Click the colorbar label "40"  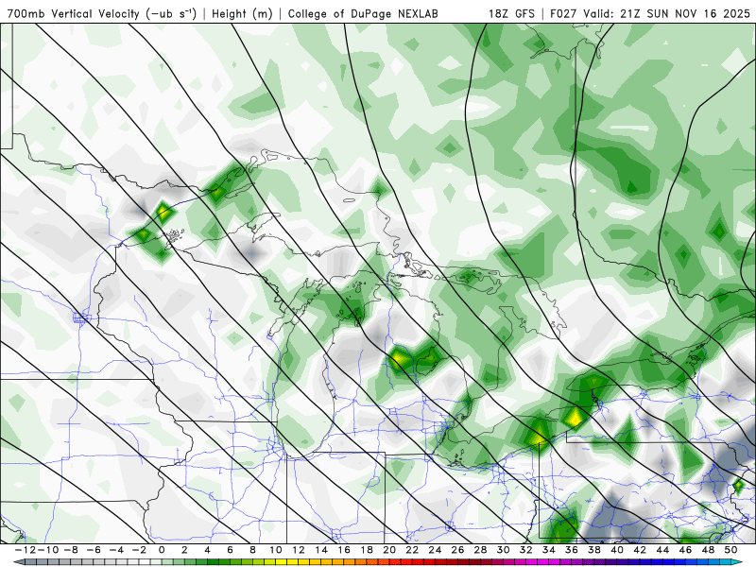[617, 550]
